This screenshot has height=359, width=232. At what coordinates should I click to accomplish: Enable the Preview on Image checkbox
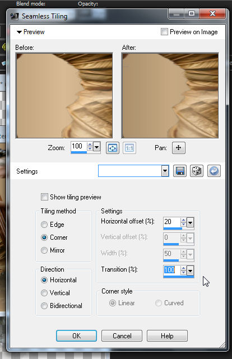point(164,31)
